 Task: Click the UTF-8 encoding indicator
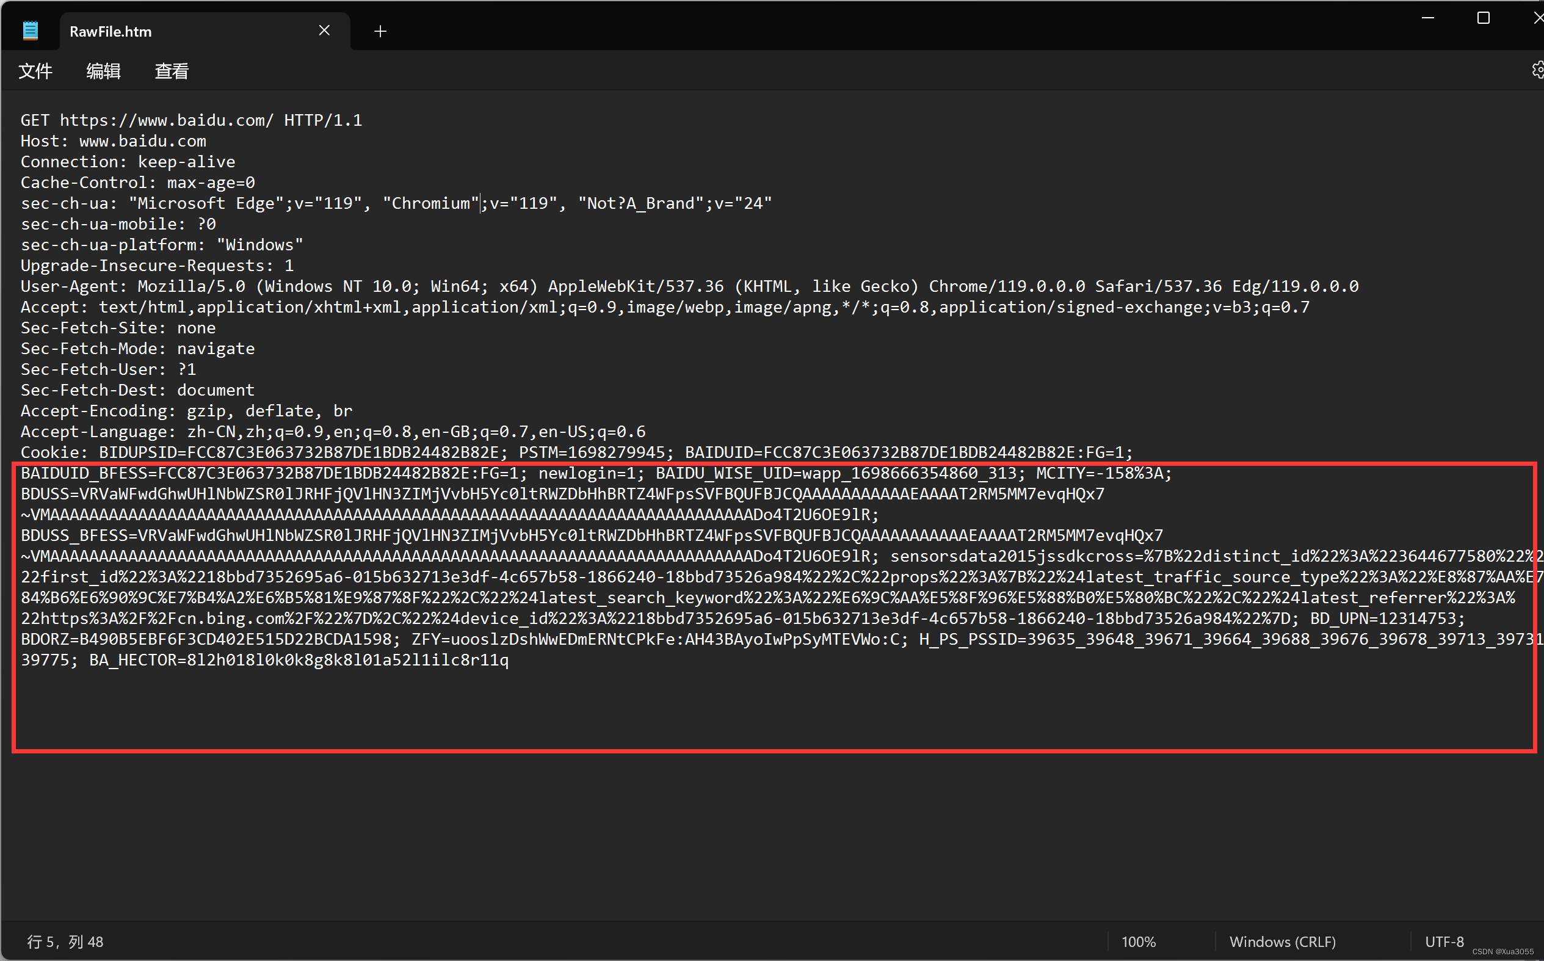pos(1444,941)
